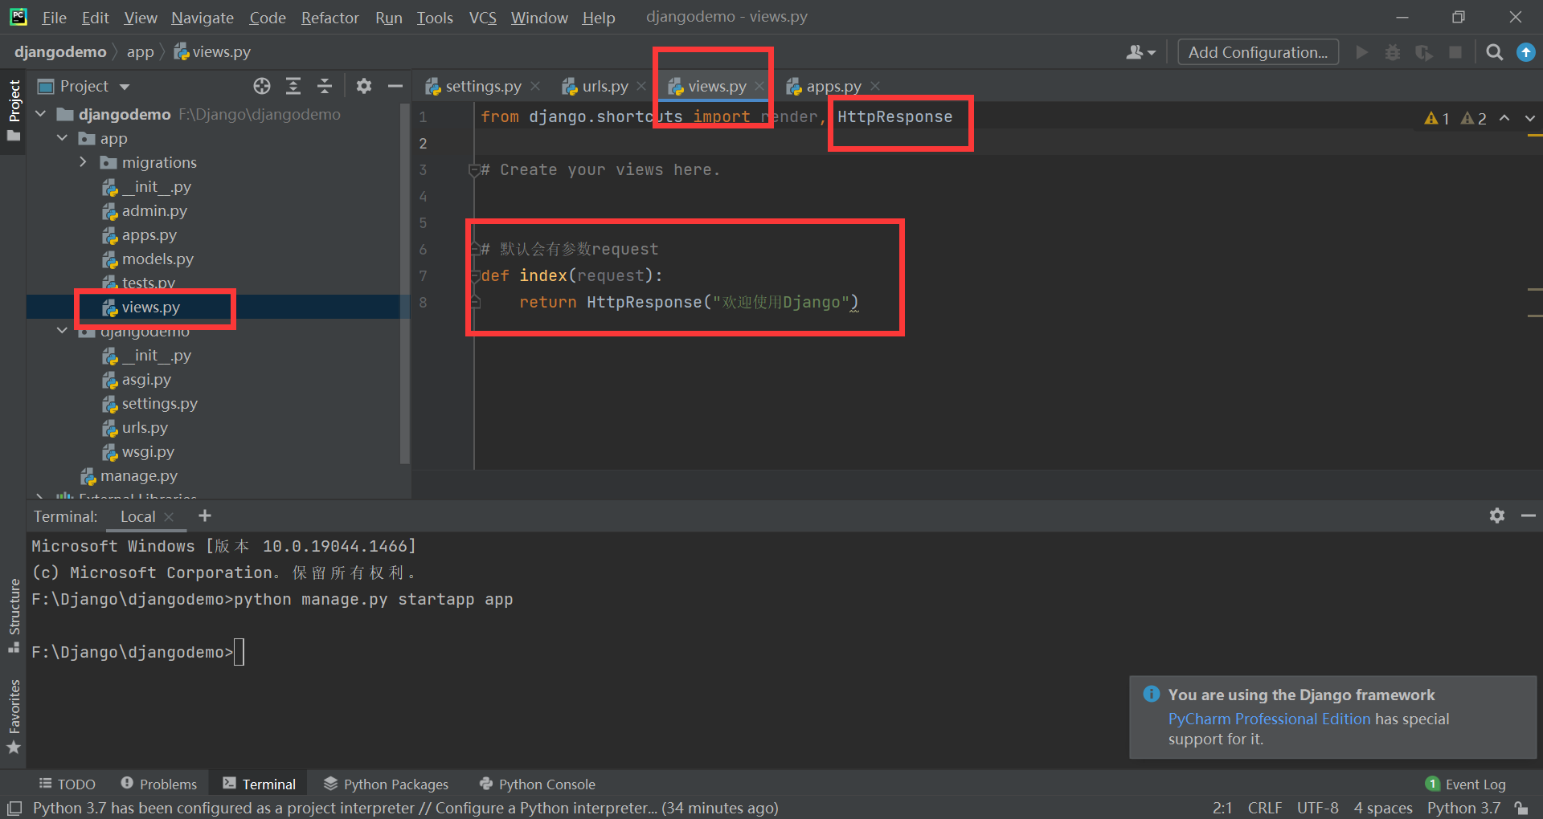Open UTF-8 encoding selector
Screen dimensions: 1543x819
click(1318, 808)
